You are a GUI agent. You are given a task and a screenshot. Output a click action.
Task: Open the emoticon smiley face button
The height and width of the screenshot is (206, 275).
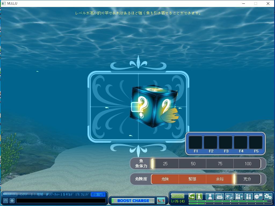[12, 201]
